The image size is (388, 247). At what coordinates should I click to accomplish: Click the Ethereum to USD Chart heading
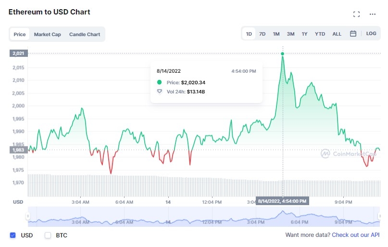click(49, 12)
